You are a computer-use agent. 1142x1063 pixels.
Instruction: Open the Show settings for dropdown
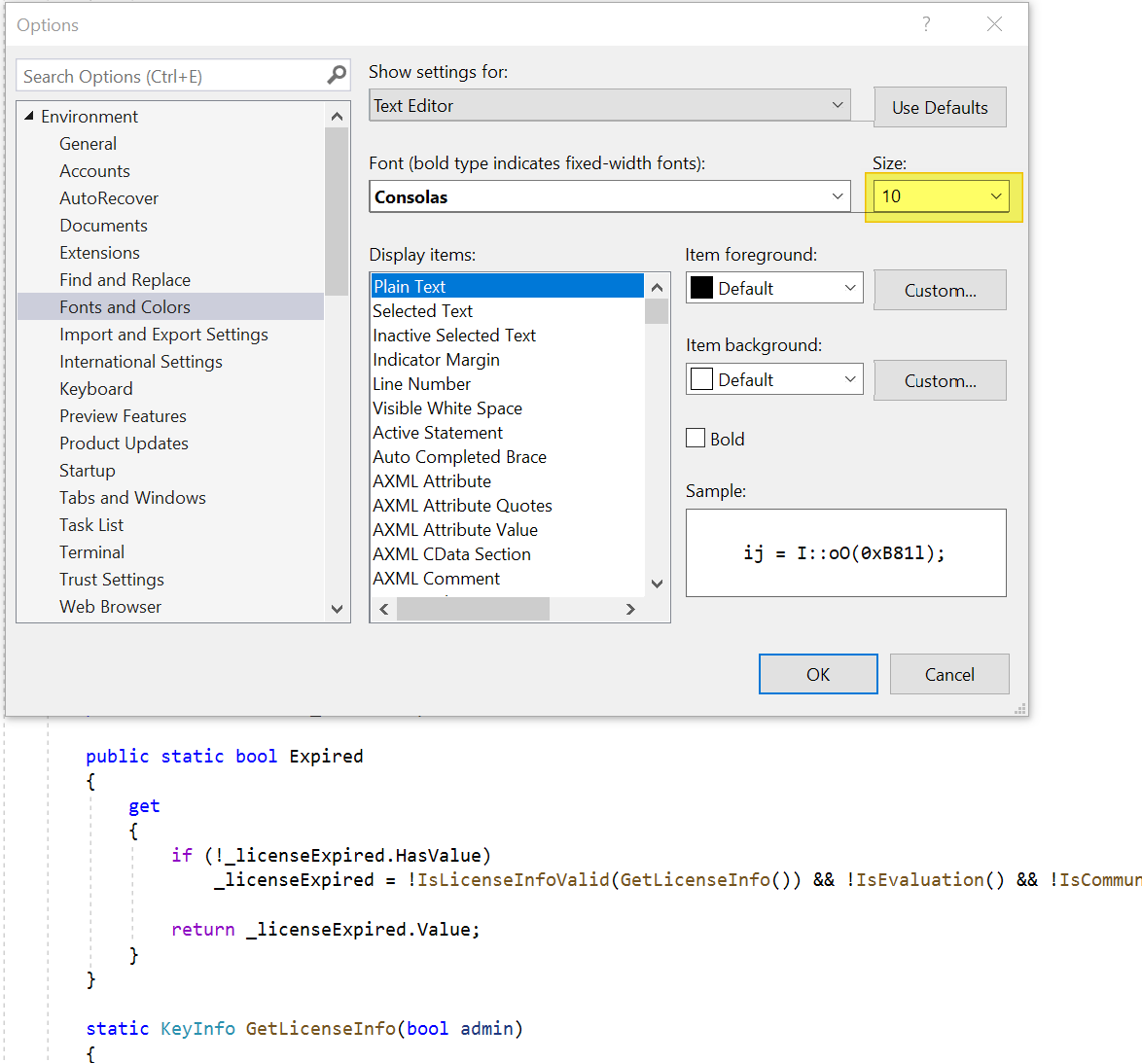610,106
